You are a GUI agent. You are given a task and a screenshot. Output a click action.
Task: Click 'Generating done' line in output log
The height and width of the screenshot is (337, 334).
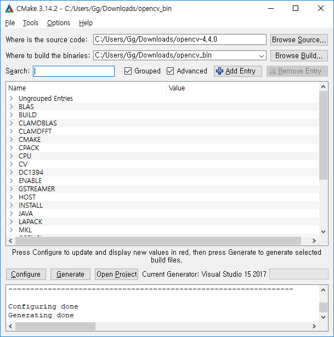pos(41,315)
